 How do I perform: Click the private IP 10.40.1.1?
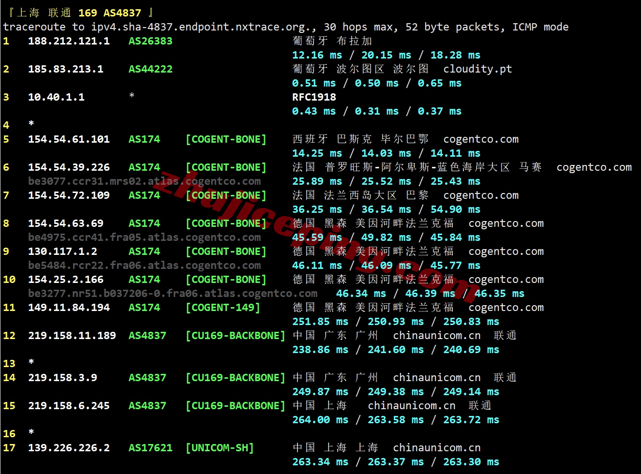coord(56,97)
